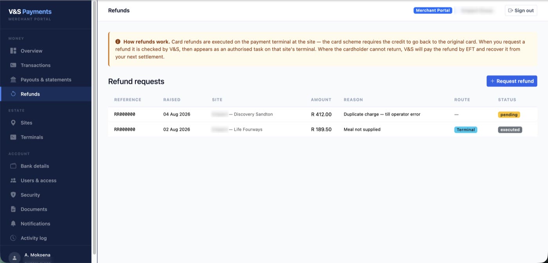Click the reference of the Life Fourways row
Image resolution: width=548 pixels, height=263 pixels.
(124, 129)
